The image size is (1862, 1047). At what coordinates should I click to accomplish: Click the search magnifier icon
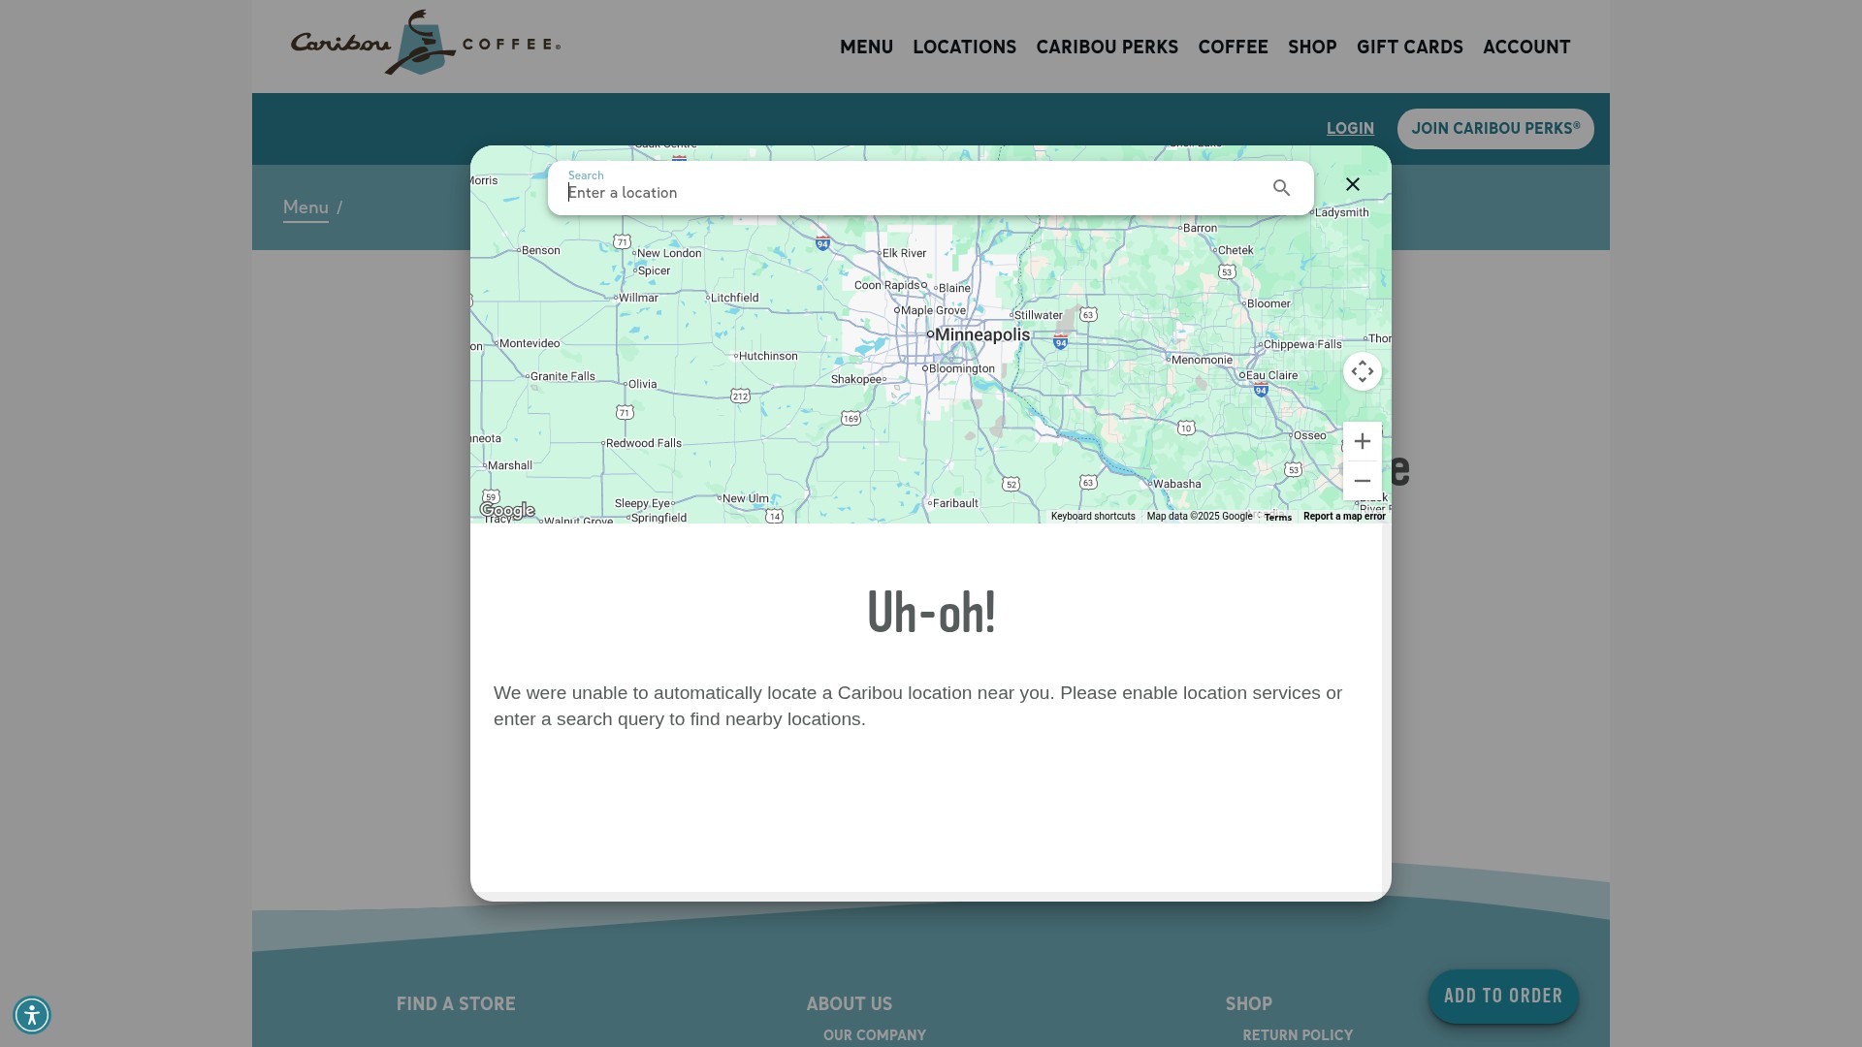tap(1281, 188)
